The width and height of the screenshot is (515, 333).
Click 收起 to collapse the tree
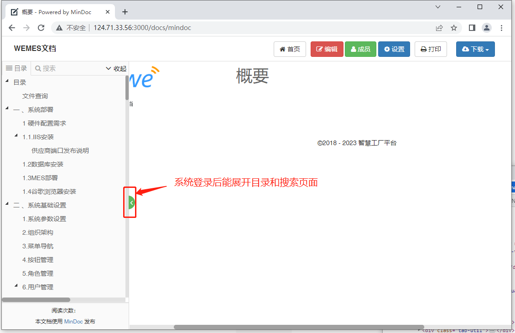pyautogui.click(x=116, y=69)
